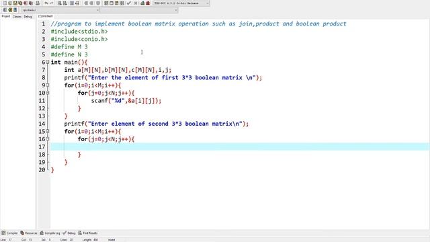The height and width of the screenshot is (242, 430).
Task: Open Find using the toolbar search icon
Action: tap(59, 3)
